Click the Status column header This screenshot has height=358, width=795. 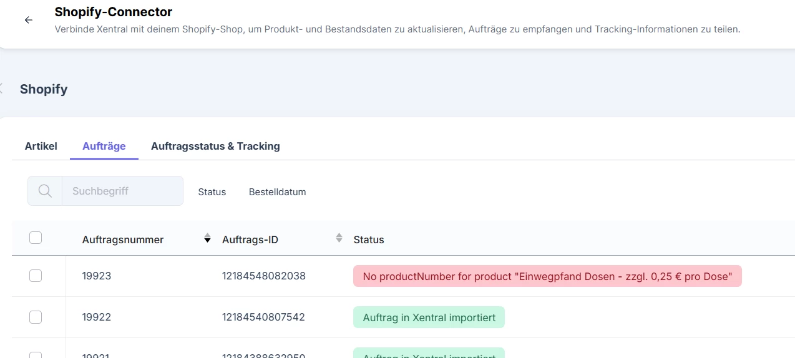pos(369,239)
